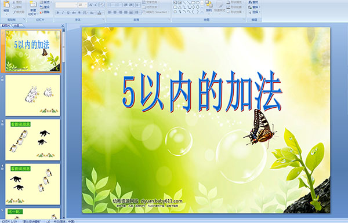Open the Align Text dropdown

[151, 7]
